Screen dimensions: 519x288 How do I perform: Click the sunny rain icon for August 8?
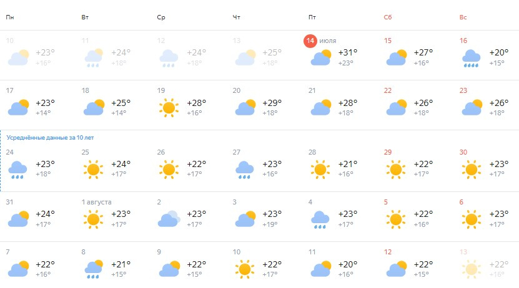coord(93,269)
